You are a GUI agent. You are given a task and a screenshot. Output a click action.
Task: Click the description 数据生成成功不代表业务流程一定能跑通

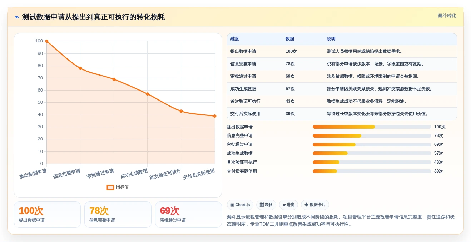point(367,101)
